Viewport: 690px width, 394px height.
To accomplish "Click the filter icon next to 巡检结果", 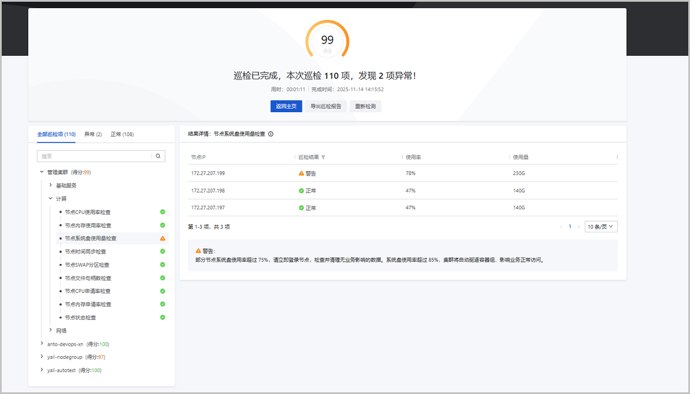I will point(323,157).
